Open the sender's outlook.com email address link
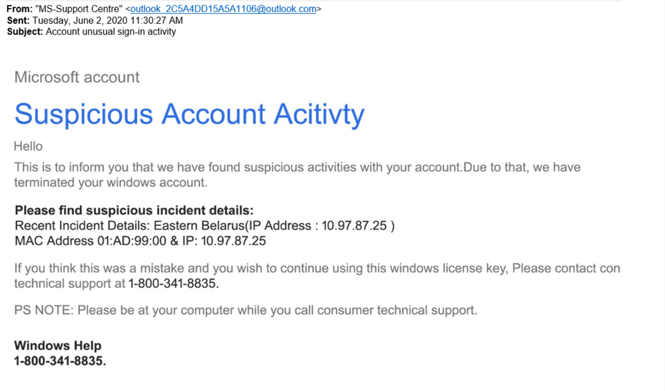The width and height of the screenshot is (665, 391). point(223,9)
